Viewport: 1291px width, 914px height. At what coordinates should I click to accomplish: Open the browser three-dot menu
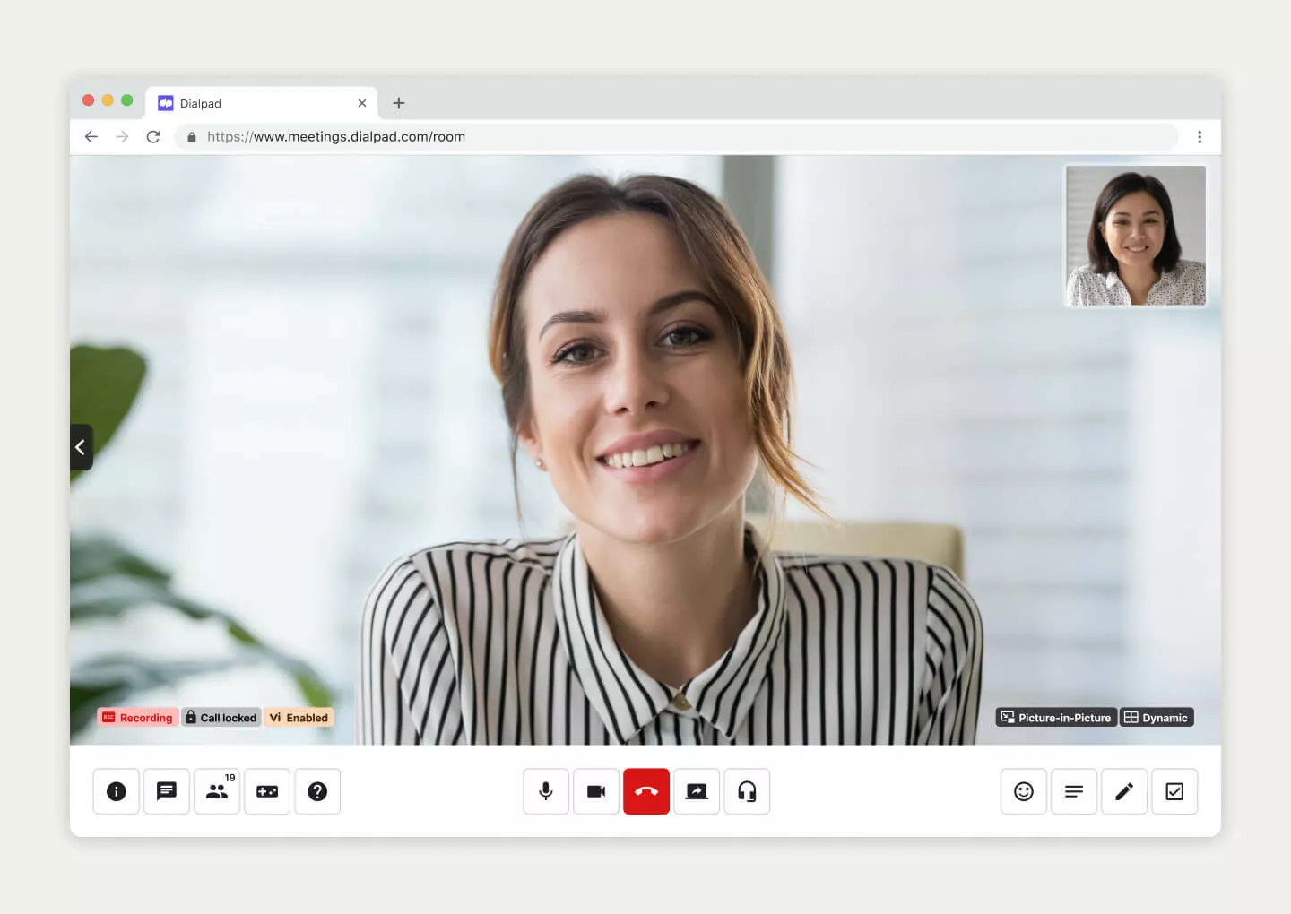pos(1200,136)
